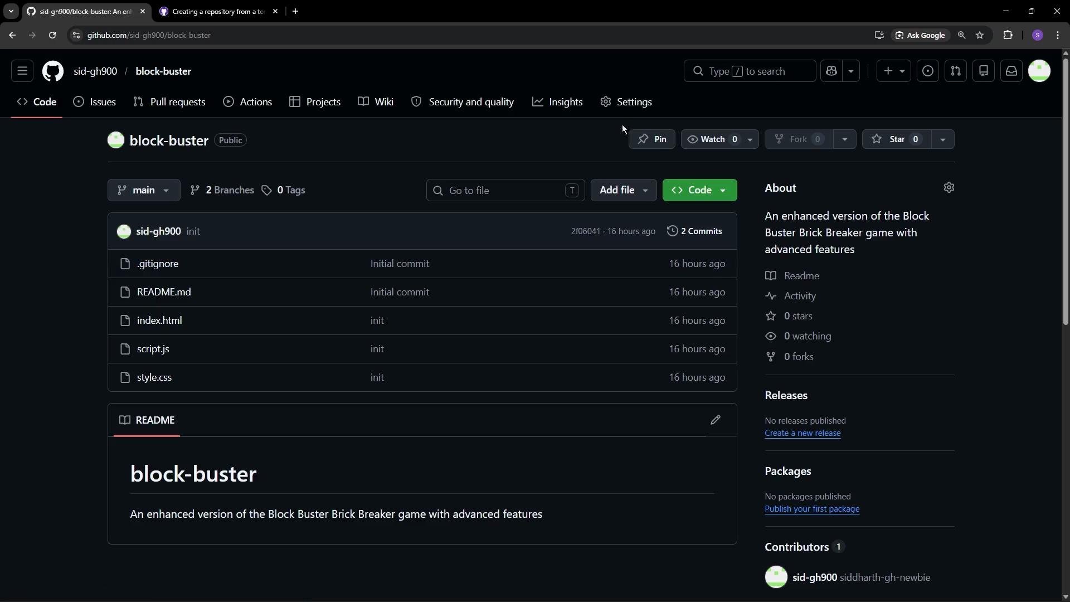Expand the Fork dropdown arrow
Viewport: 1070px width, 602px height.
pyautogui.click(x=845, y=139)
